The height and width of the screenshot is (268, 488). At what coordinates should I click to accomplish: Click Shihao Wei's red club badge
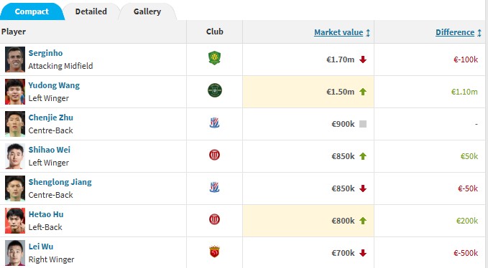point(214,155)
